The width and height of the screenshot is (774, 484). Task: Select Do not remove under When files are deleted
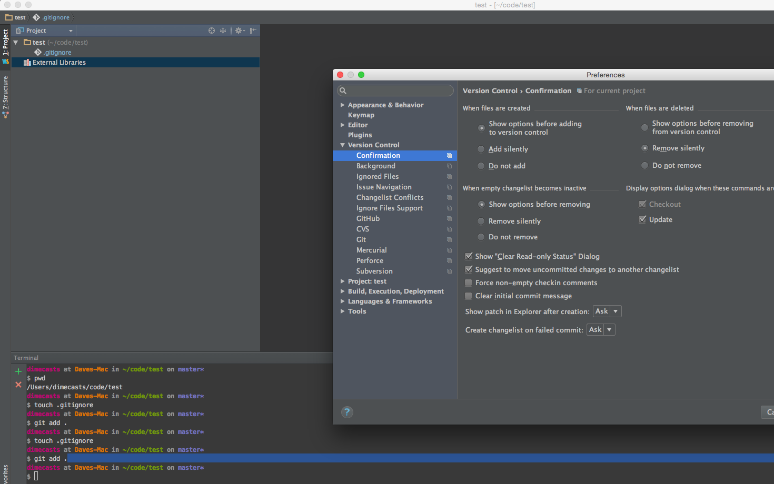click(644, 165)
